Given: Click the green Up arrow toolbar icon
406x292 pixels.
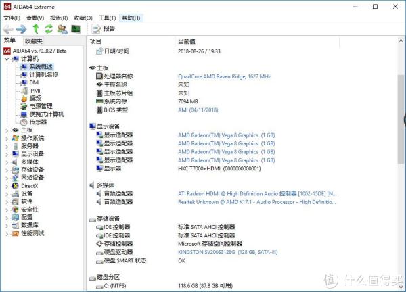Looking at the screenshot, I should [x=36, y=29].
